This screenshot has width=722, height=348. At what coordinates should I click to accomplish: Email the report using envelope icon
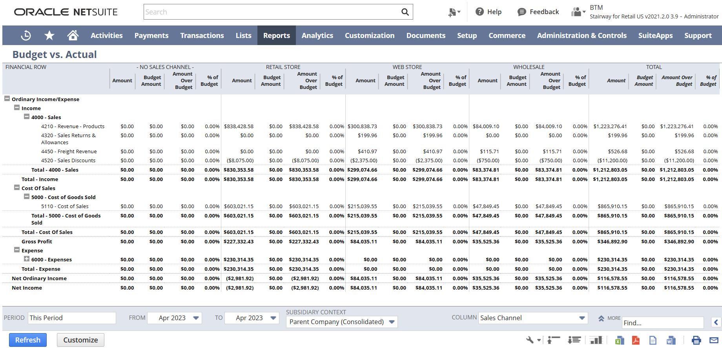click(714, 340)
